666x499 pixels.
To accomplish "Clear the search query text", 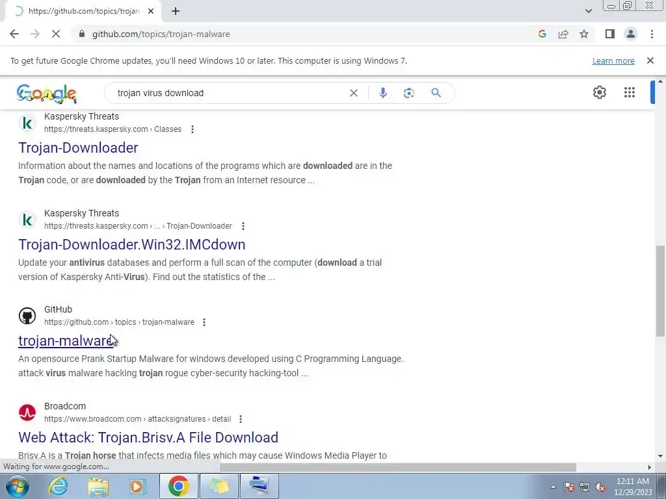I will pyautogui.click(x=353, y=93).
